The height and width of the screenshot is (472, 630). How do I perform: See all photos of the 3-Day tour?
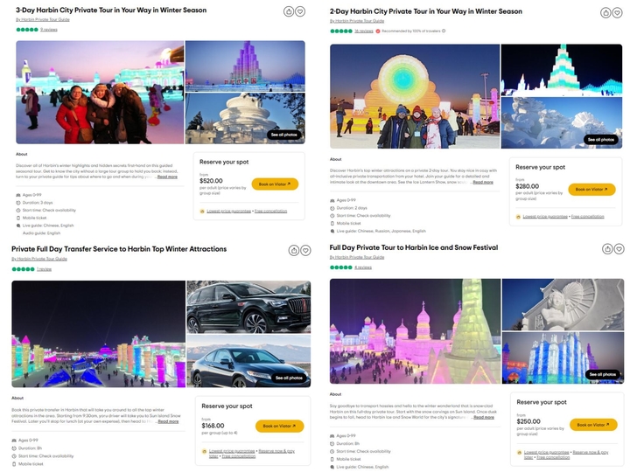coord(284,135)
